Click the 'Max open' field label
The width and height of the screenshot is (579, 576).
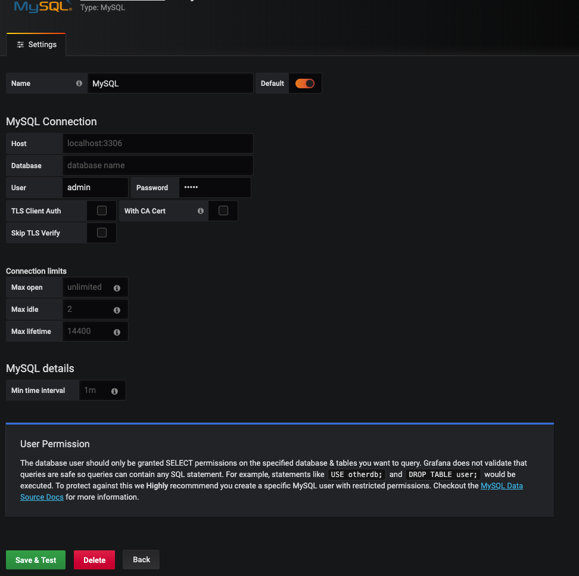[27, 287]
